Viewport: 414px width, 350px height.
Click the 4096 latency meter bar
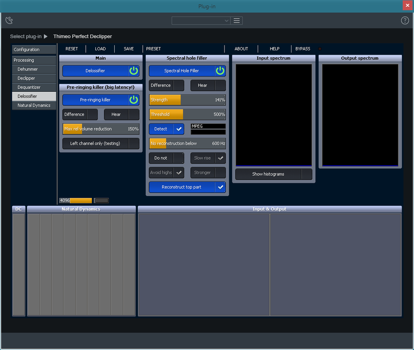76,201
